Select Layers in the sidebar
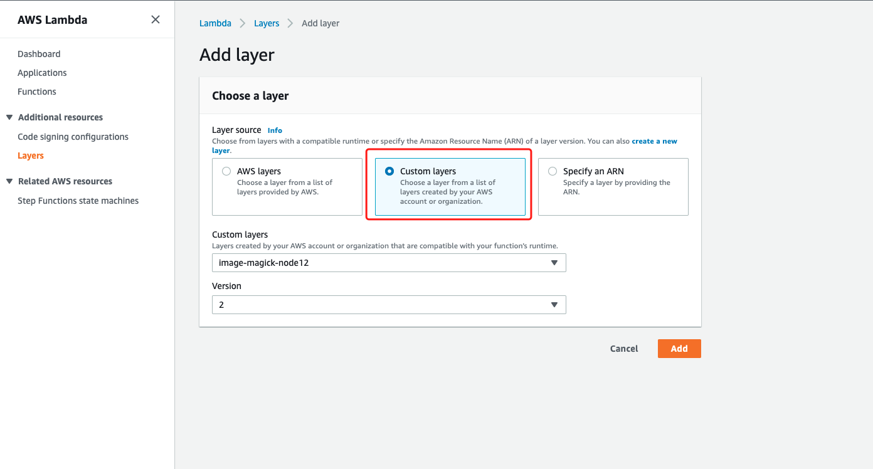The height and width of the screenshot is (469, 873). [x=31, y=155]
